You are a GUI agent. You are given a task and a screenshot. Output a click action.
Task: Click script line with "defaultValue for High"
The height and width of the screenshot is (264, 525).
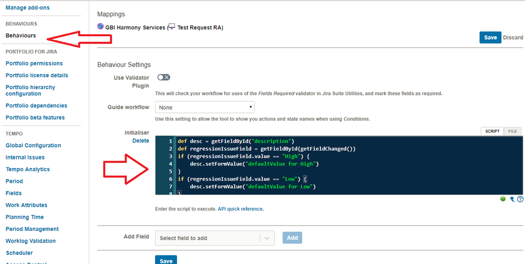click(x=254, y=164)
